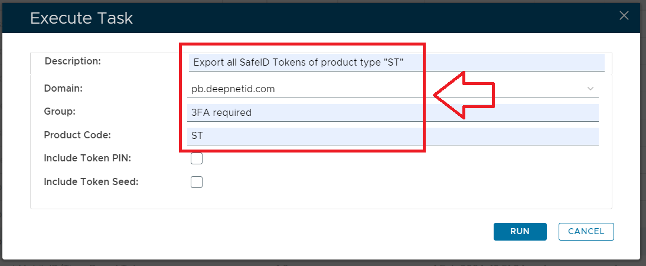
Task: Click the "Include Token PIN:" label text
Action: (87, 158)
